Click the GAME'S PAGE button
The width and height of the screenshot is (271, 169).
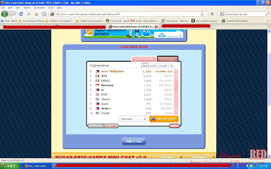coord(134,141)
